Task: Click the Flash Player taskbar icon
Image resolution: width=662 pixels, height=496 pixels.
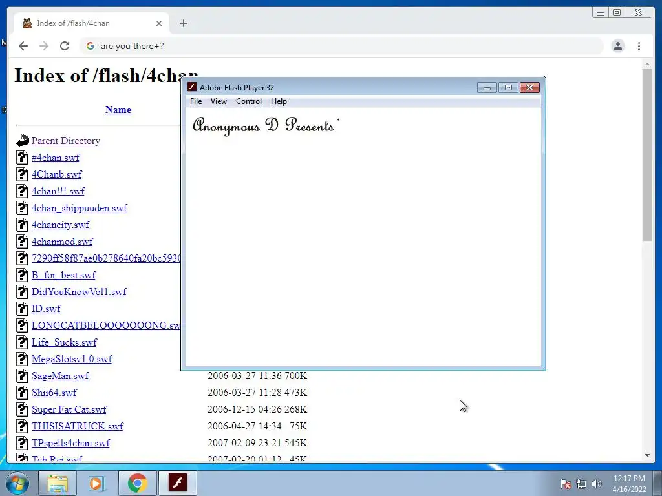Action: tap(178, 483)
